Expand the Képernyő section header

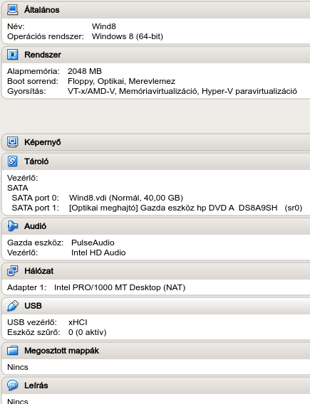point(43,142)
